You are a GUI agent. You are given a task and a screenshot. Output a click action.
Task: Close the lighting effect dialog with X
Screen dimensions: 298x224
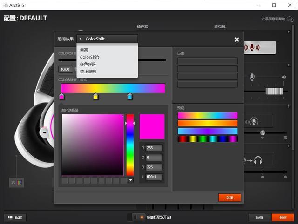pyautogui.click(x=237, y=40)
